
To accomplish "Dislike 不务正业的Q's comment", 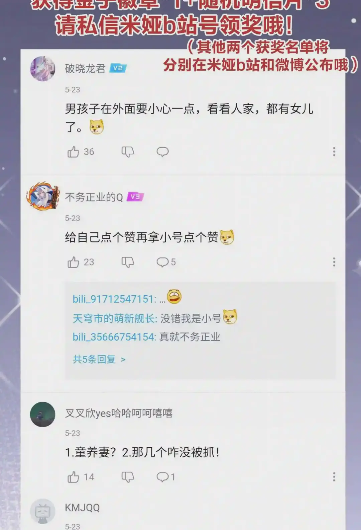I will click(128, 262).
